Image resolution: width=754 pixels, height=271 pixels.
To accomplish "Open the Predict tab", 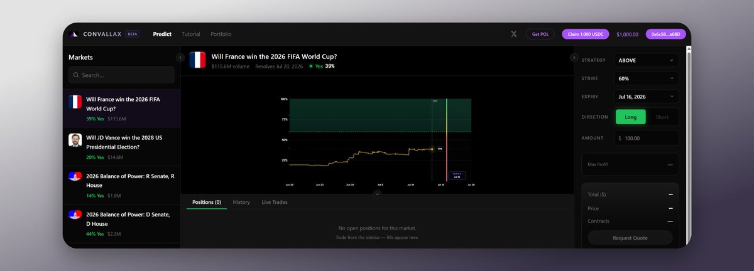I will (162, 34).
